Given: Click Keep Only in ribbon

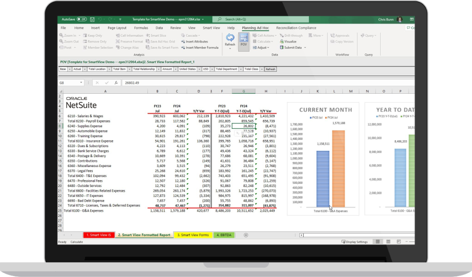Looking at the screenshot, I should pos(93,36).
